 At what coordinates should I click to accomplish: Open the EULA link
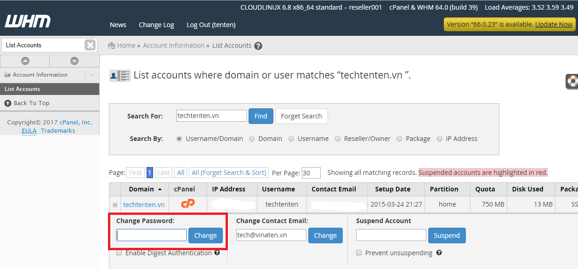click(x=29, y=130)
